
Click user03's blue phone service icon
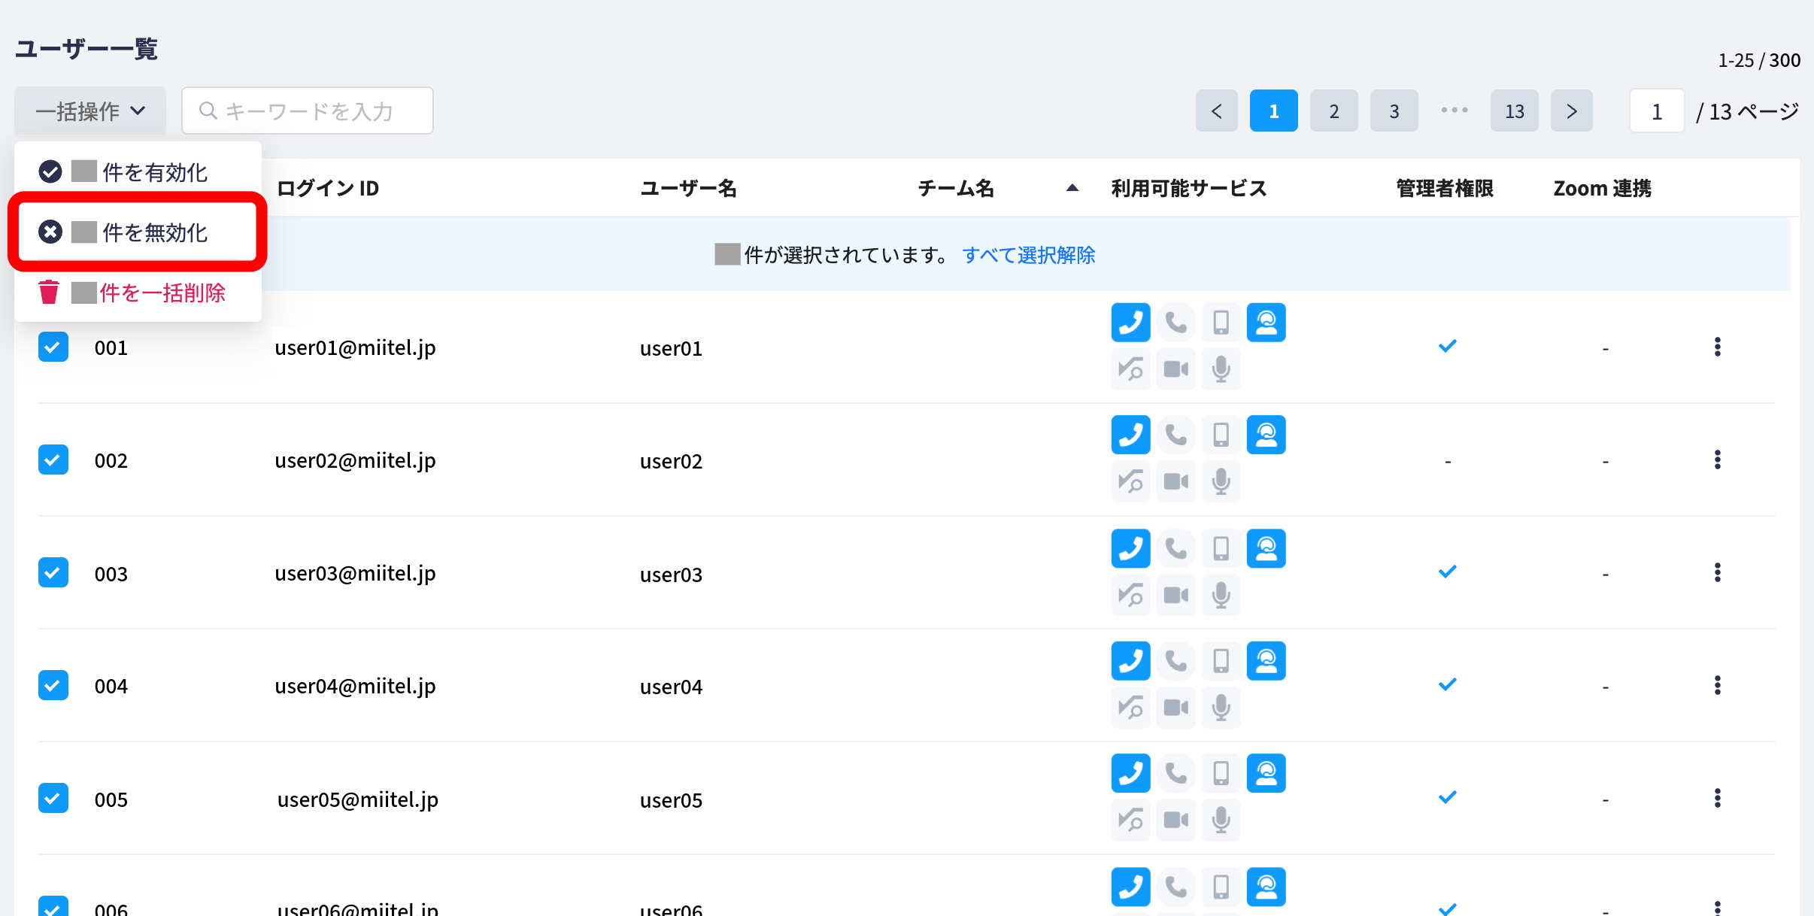pyautogui.click(x=1130, y=548)
